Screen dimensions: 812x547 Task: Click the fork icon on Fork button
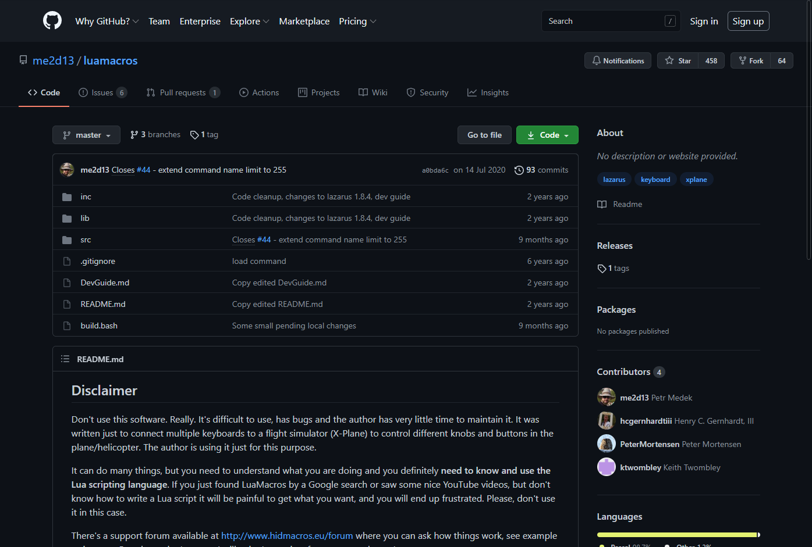[x=742, y=60]
